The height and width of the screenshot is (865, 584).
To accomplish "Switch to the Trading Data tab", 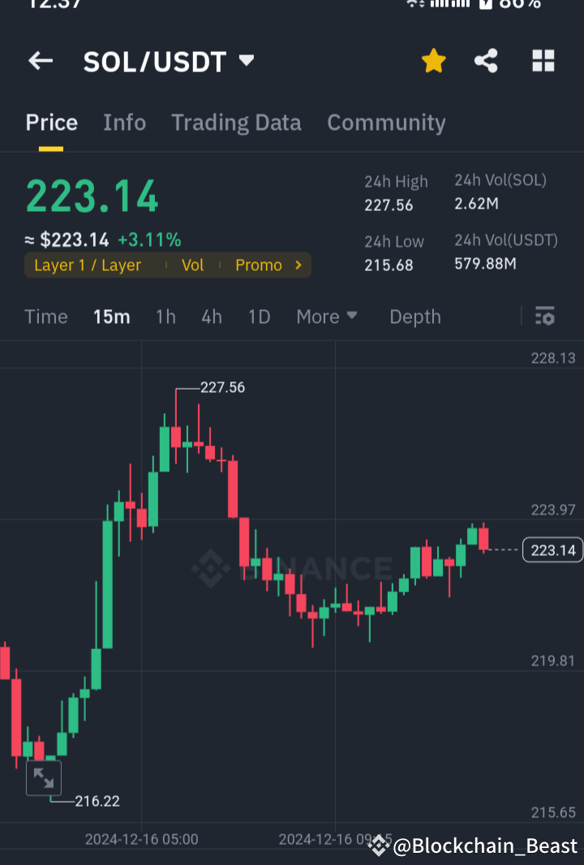I will 236,123.
